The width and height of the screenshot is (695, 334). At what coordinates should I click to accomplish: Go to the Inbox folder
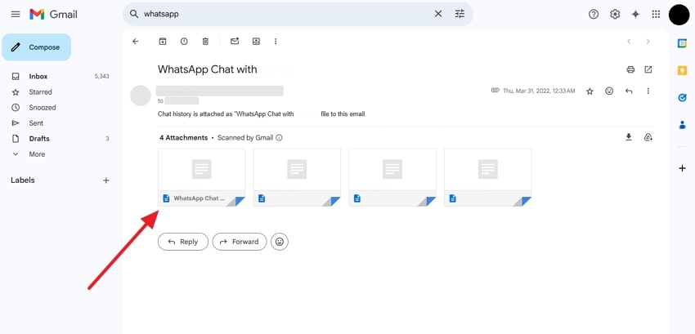coord(38,77)
